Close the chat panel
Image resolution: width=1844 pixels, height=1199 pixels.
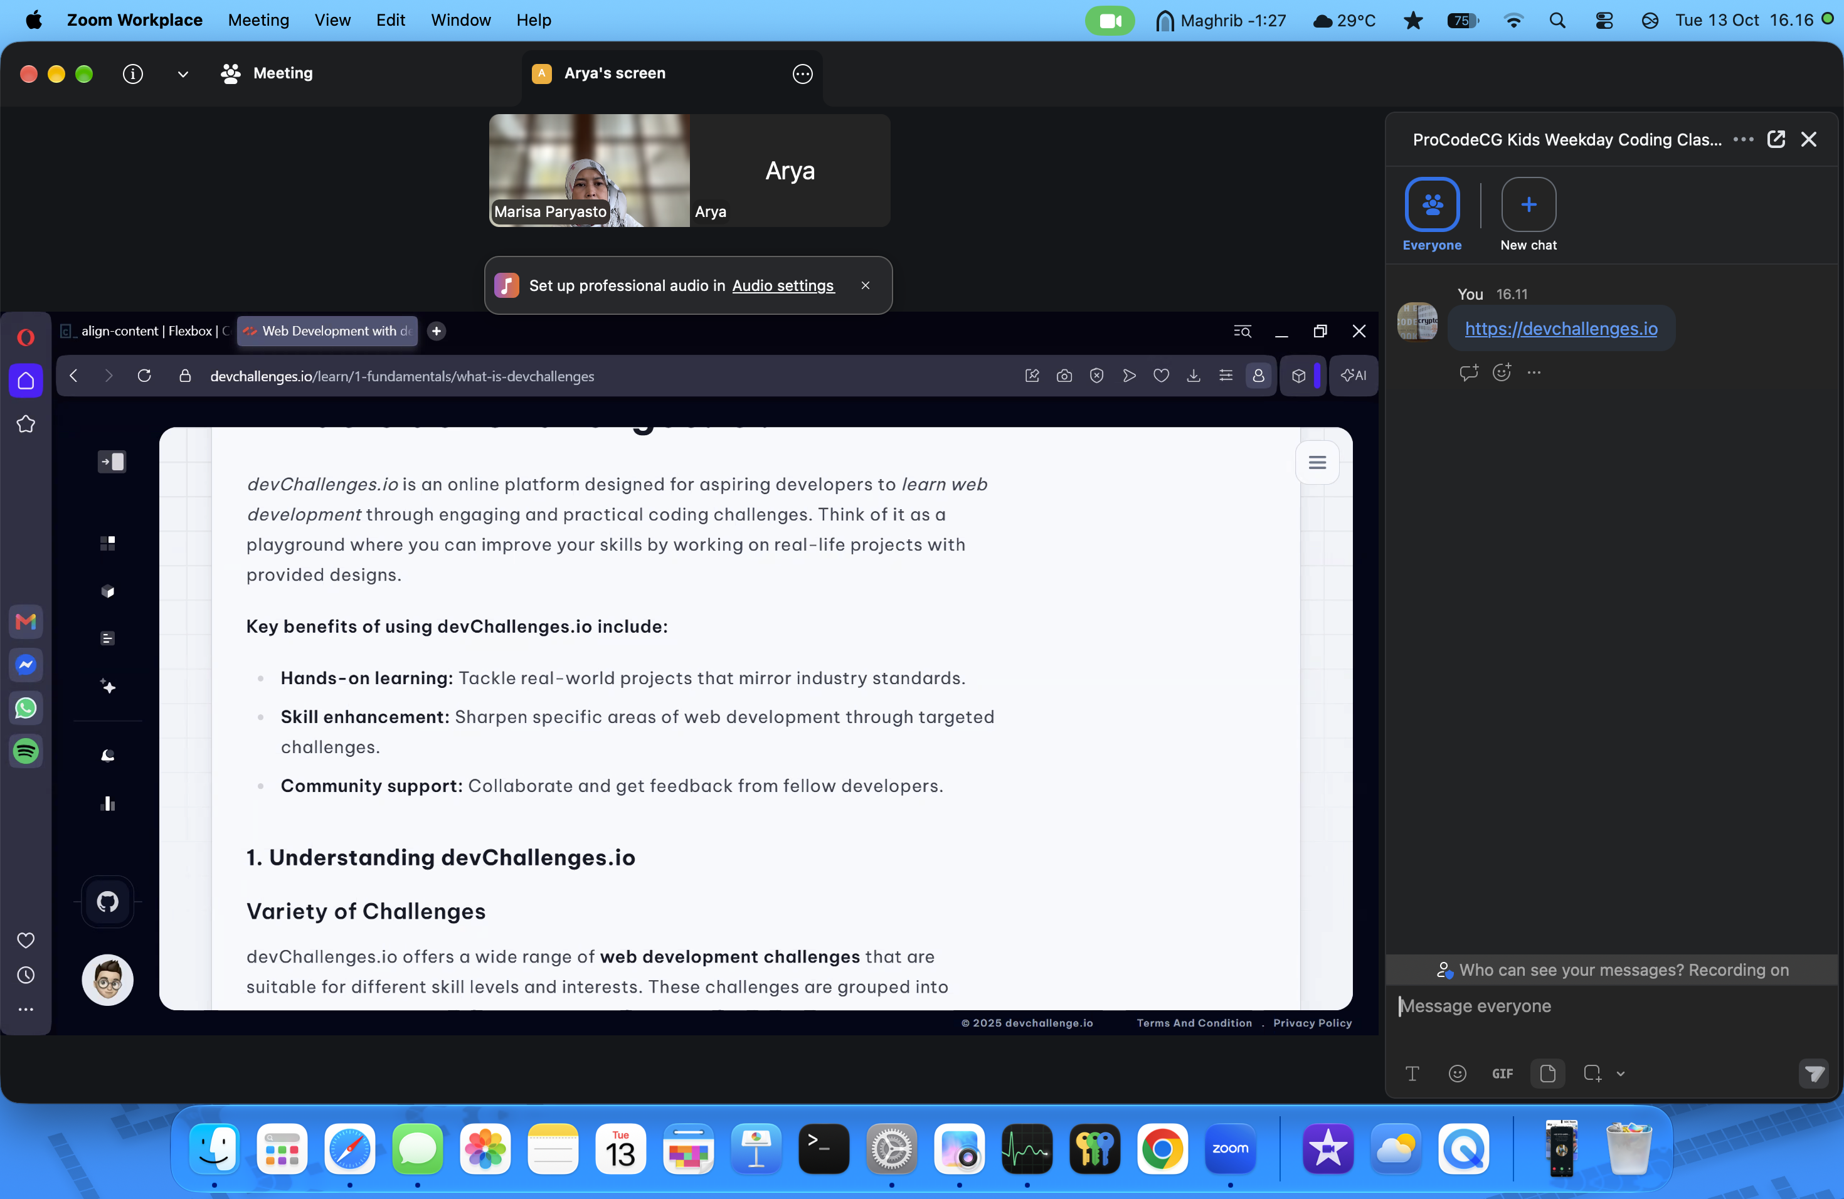(1808, 139)
